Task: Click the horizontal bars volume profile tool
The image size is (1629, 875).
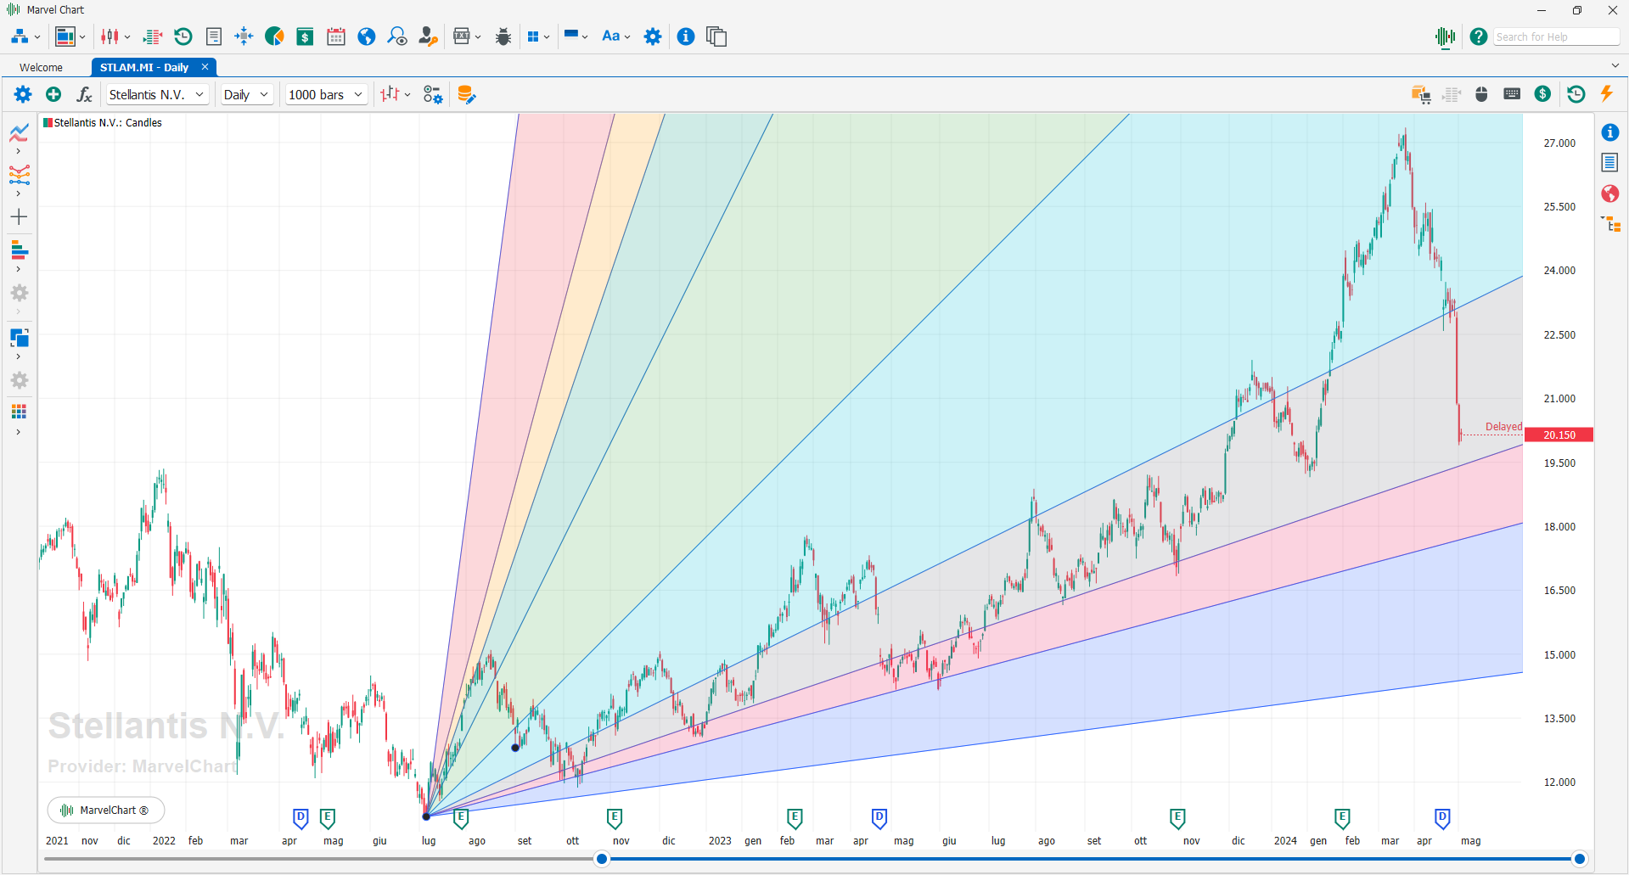Action: (19, 250)
